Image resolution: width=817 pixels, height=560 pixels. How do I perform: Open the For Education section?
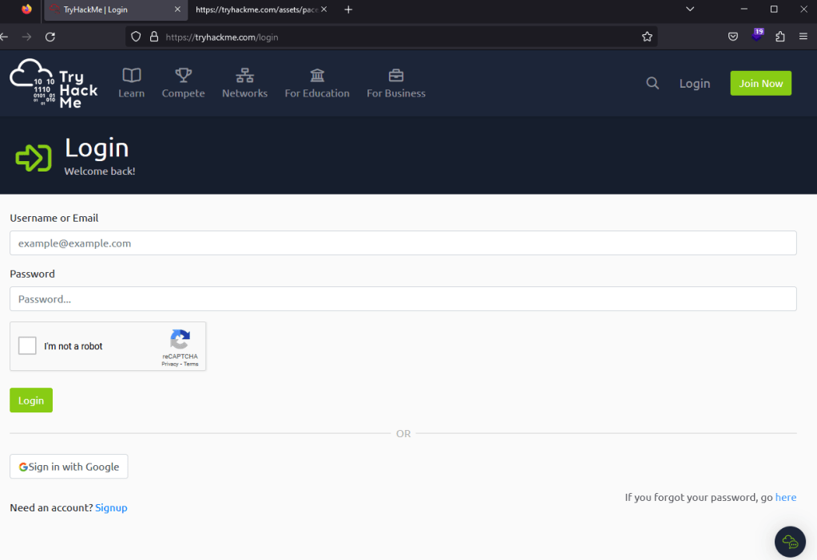[x=317, y=83]
